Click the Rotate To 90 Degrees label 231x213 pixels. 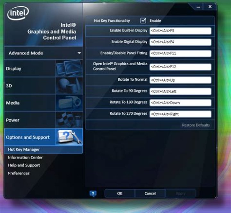[x=129, y=91]
